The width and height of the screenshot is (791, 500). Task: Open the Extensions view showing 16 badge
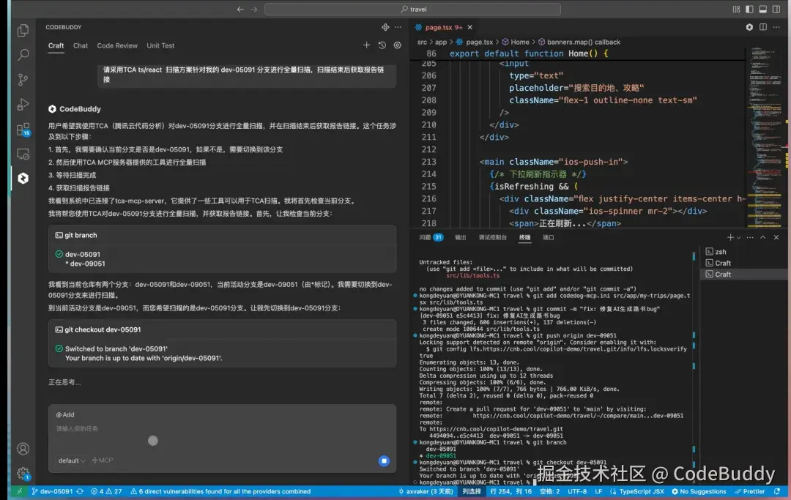click(x=22, y=128)
